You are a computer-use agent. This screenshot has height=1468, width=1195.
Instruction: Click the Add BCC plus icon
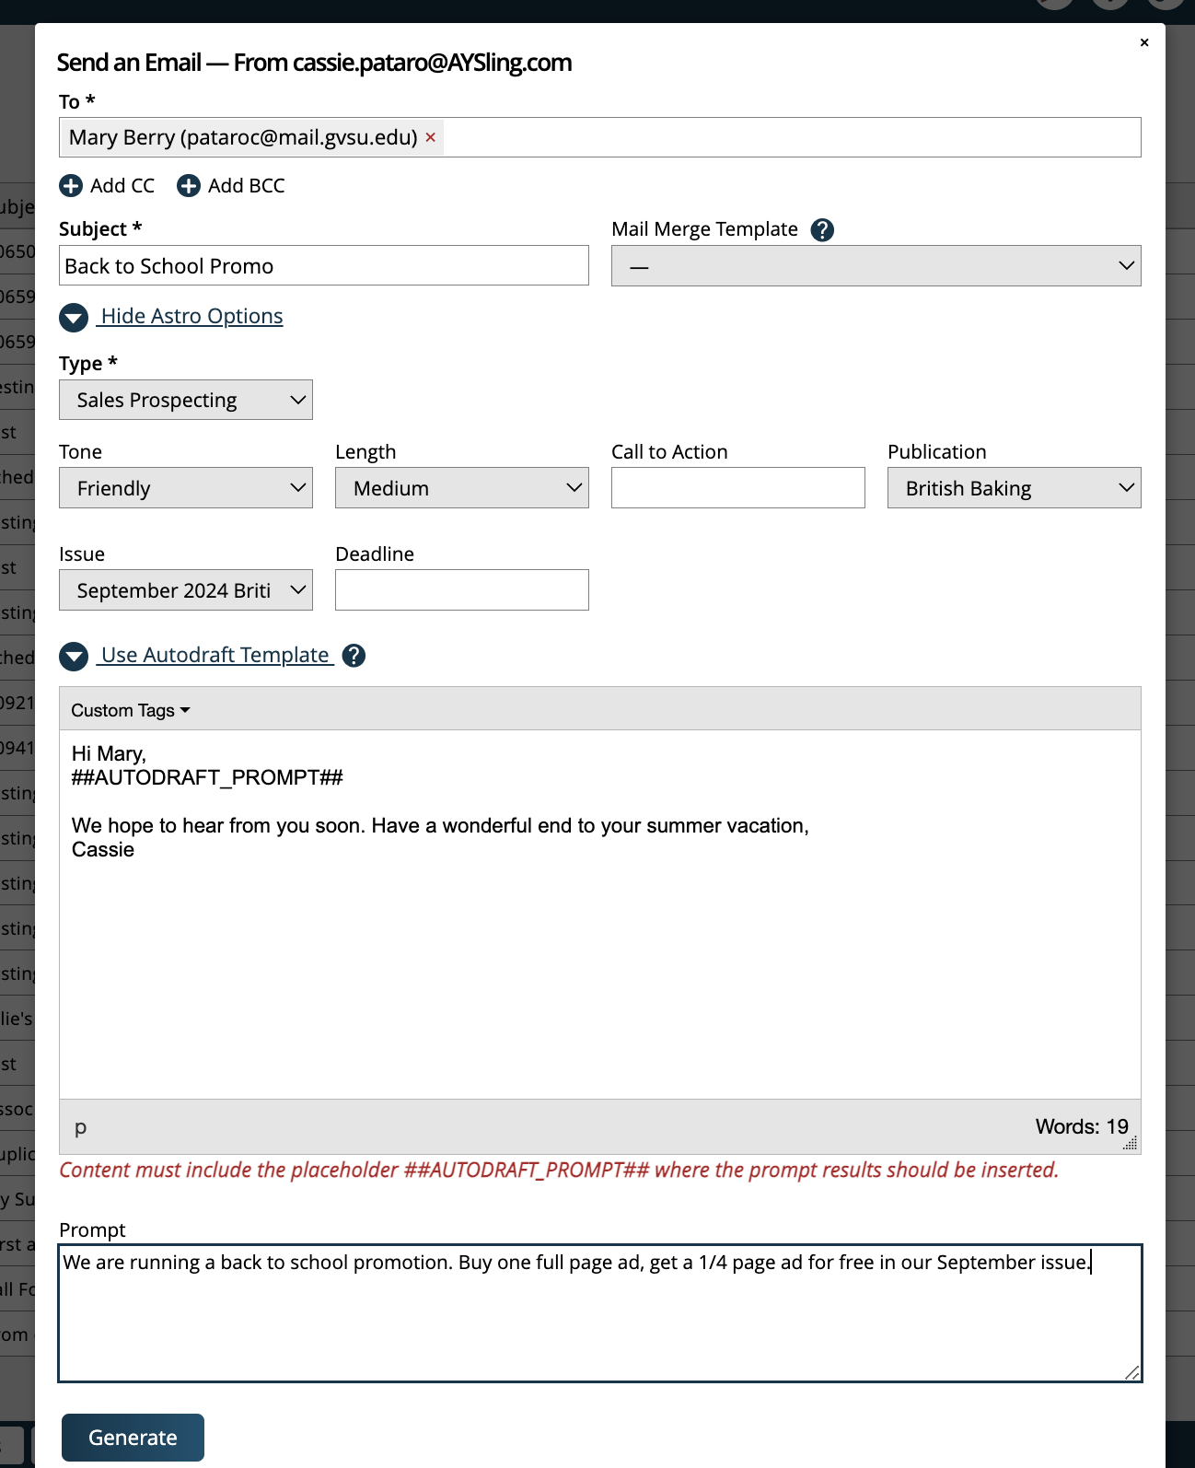pyautogui.click(x=189, y=186)
